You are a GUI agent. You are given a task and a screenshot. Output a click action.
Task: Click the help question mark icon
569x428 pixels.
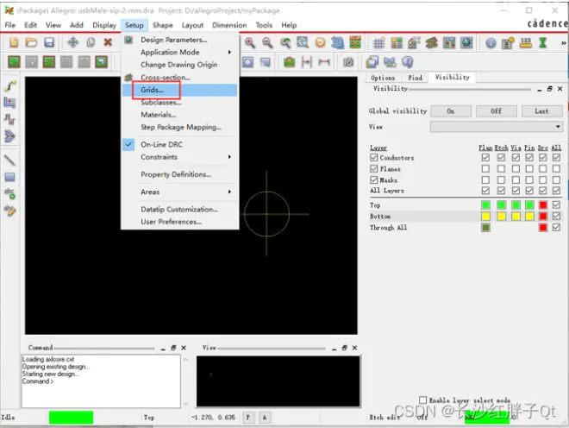point(408,62)
